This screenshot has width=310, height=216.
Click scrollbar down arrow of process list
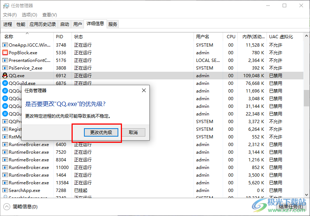click(x=306, y=195)
